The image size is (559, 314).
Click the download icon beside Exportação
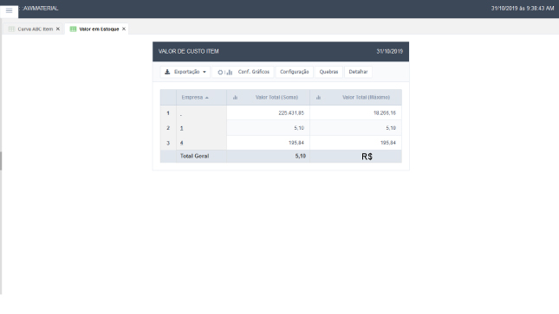(167, 72)
